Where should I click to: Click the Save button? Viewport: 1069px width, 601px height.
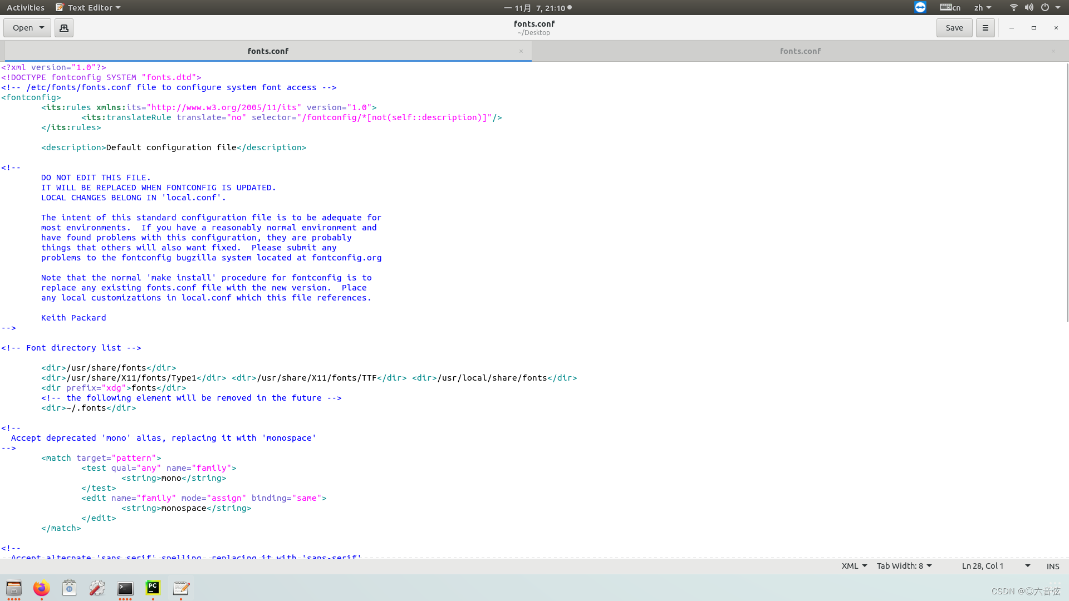(x=954, y=28)
